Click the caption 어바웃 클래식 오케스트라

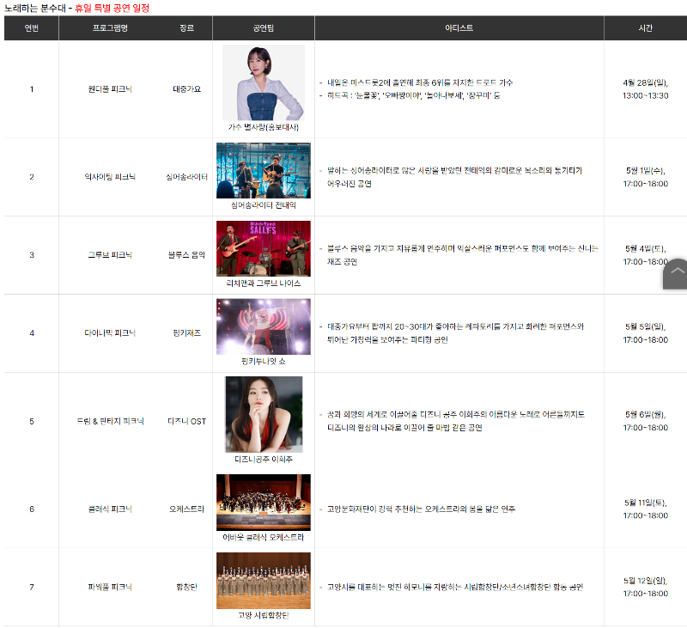[264, 537]
